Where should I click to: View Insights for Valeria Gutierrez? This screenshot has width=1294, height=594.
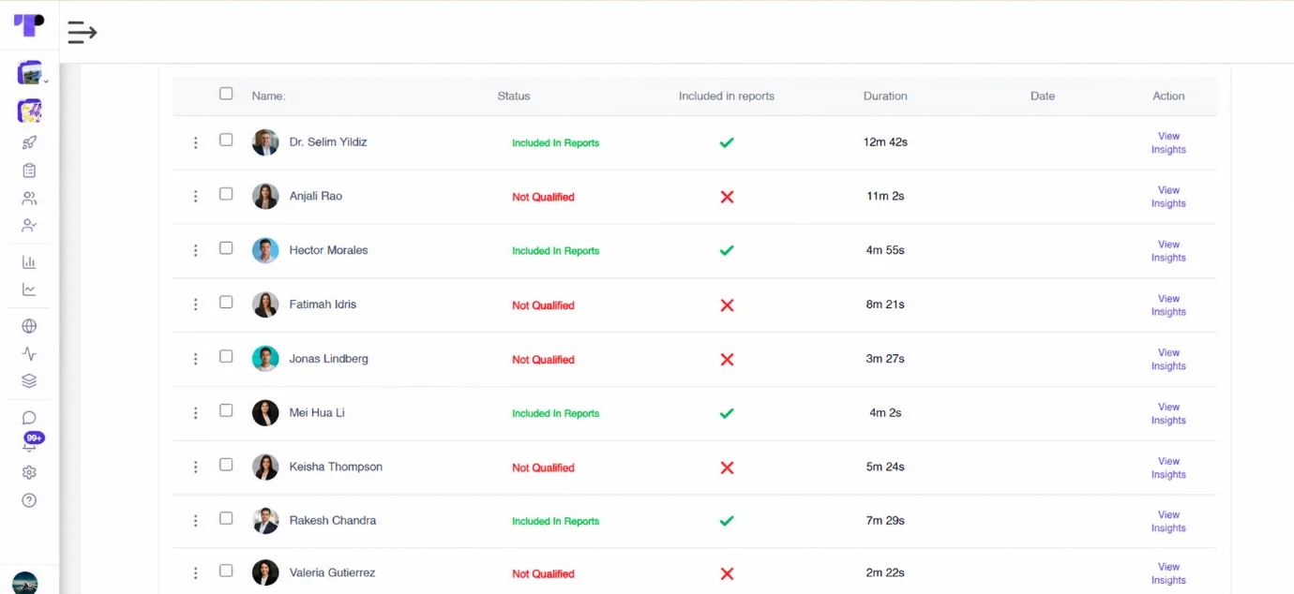pyautogui.click(x=1168, y=573)
